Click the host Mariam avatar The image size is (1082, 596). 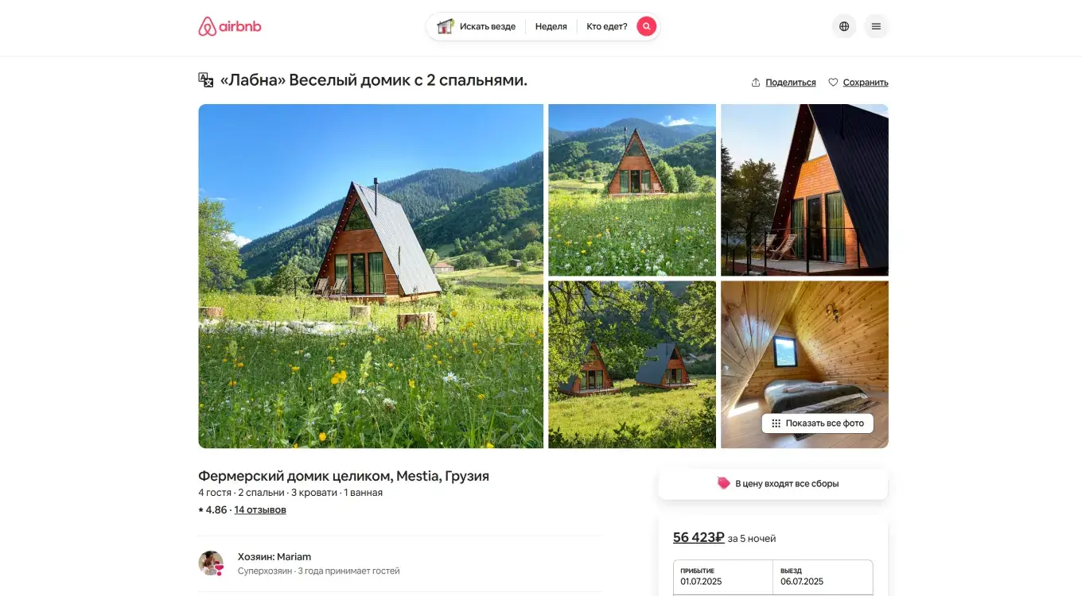pyautogui.click(x=211, y=563)
